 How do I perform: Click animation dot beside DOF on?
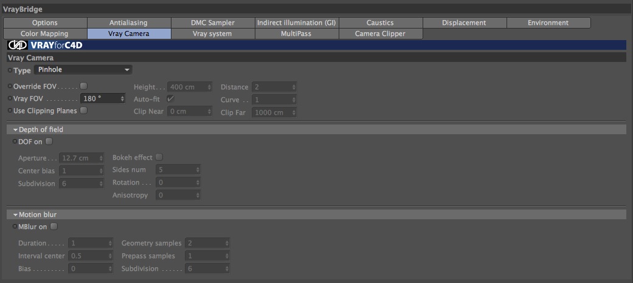click(15, 141)
